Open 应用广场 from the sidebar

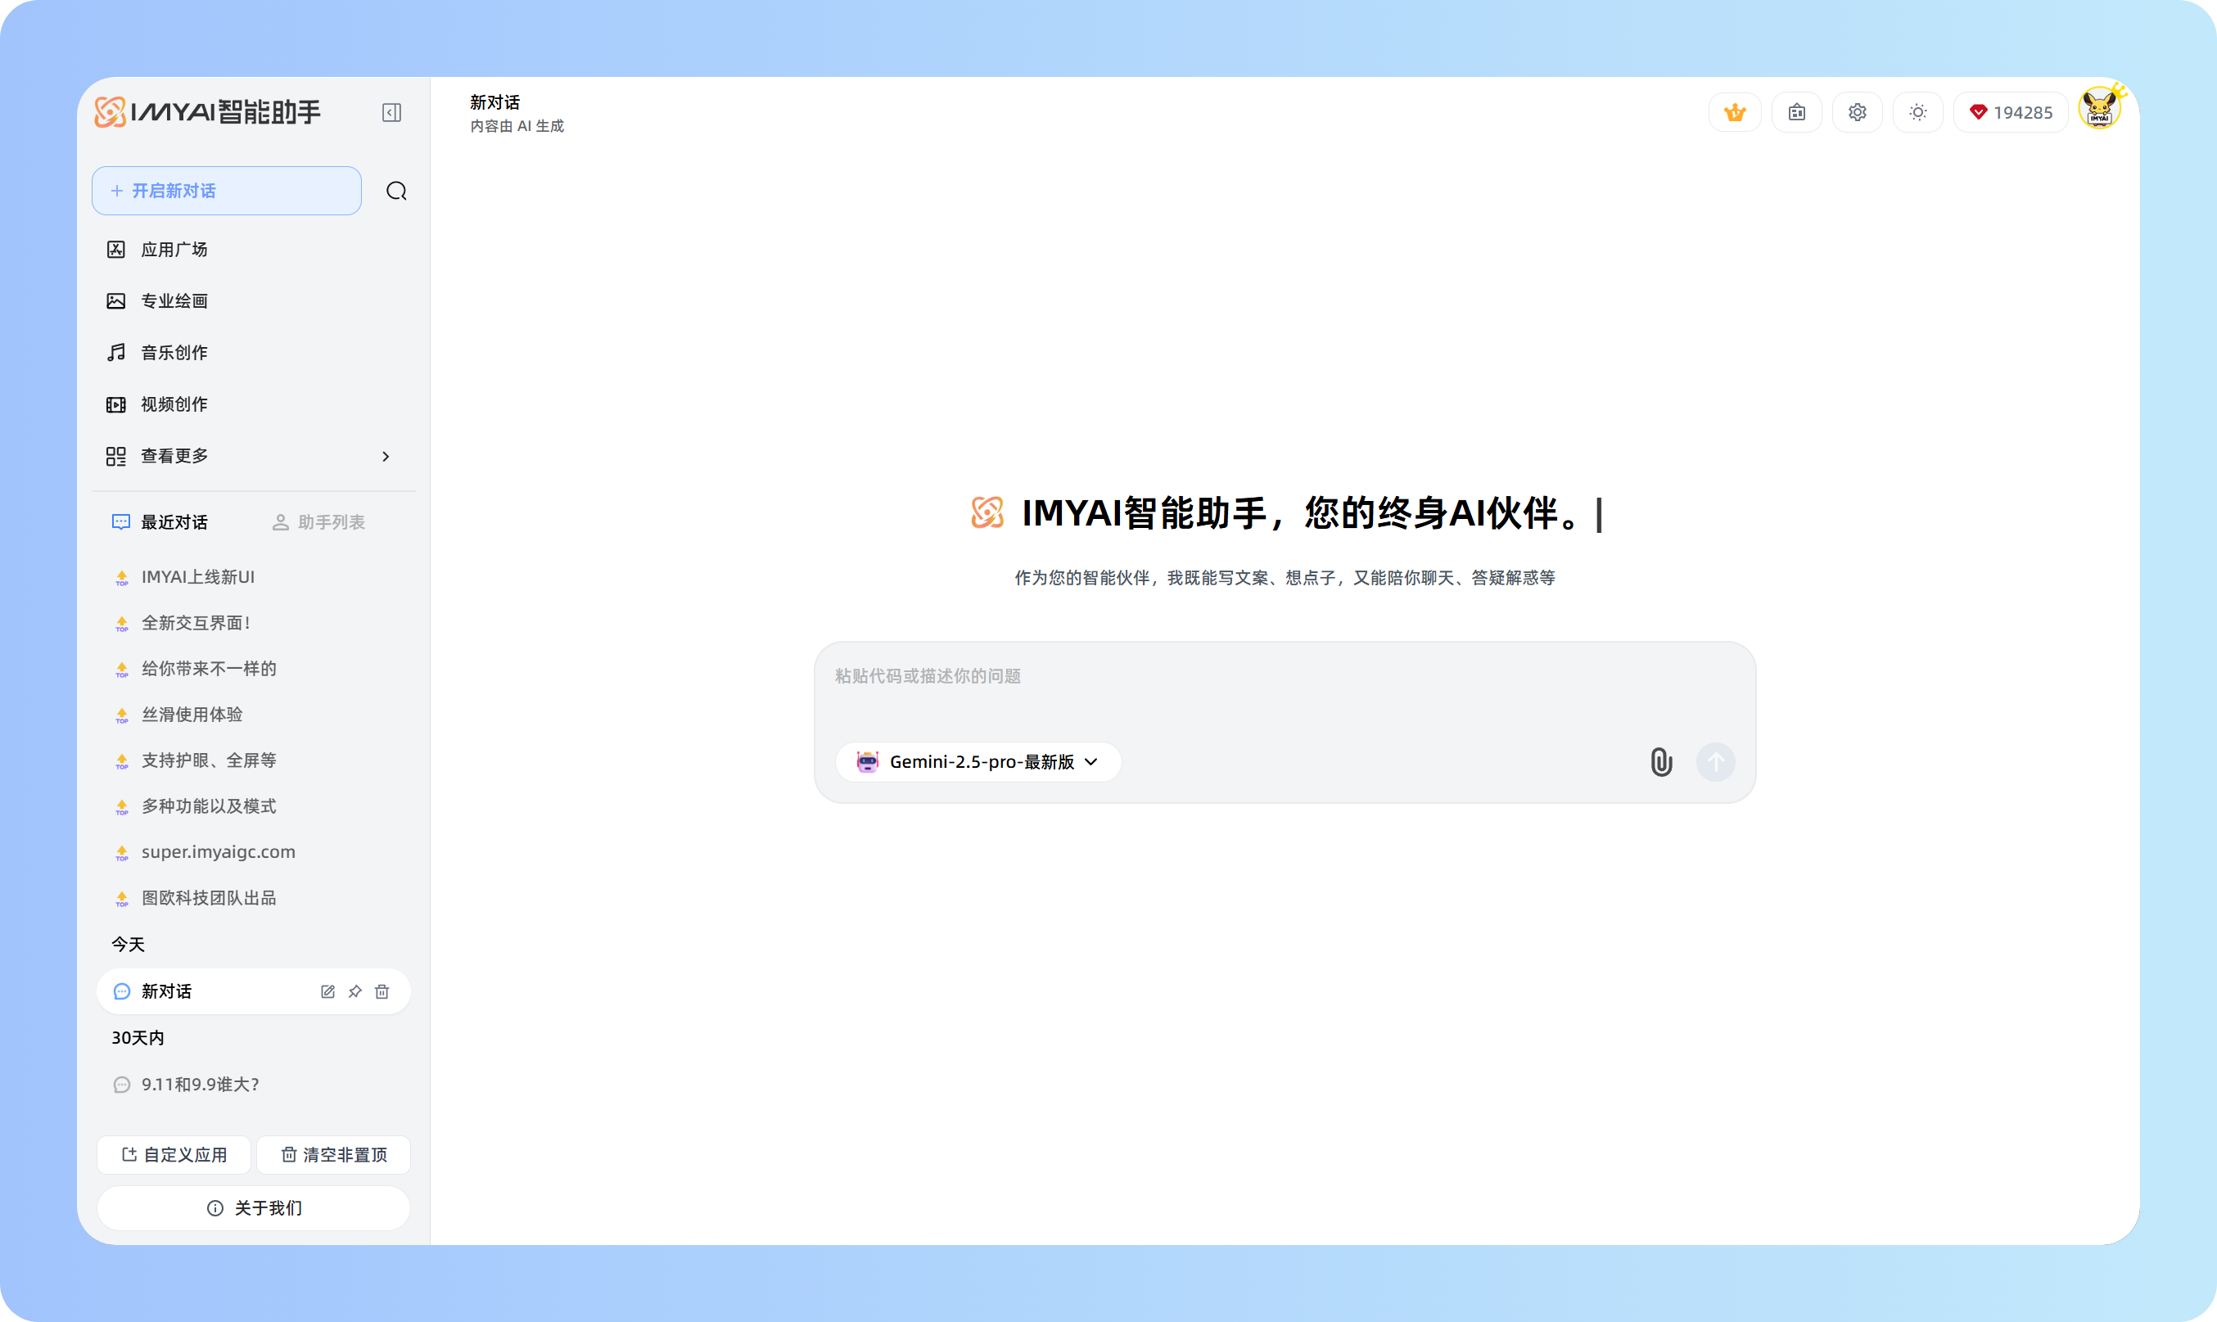pos(253,250)
